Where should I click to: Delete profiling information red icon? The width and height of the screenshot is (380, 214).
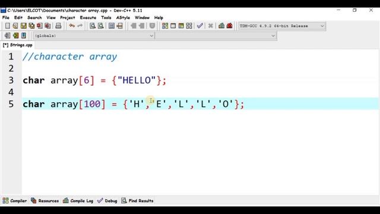[x=230, y=26]
